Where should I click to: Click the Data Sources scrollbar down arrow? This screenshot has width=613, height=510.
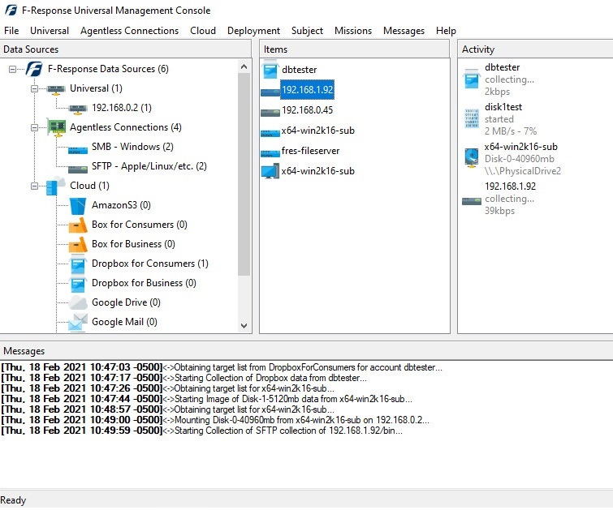coord(244,325)
